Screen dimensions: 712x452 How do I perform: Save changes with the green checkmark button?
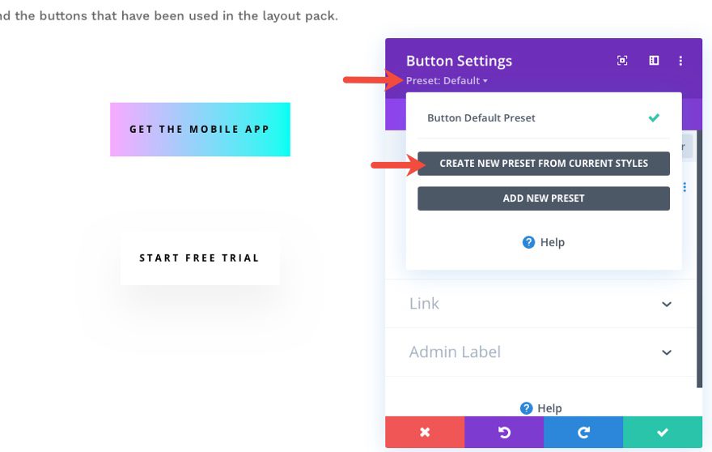663,433
